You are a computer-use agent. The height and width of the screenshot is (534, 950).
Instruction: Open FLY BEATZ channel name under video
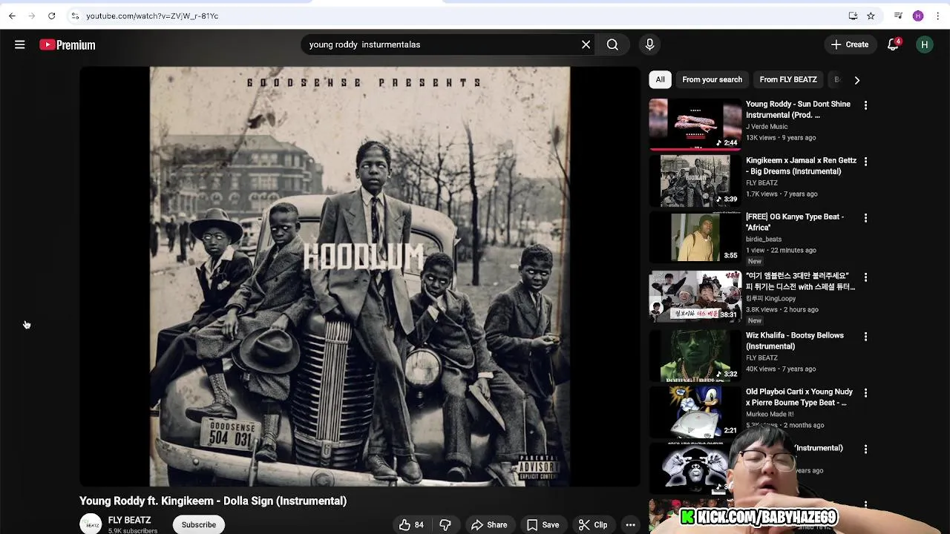click(129, 521)
